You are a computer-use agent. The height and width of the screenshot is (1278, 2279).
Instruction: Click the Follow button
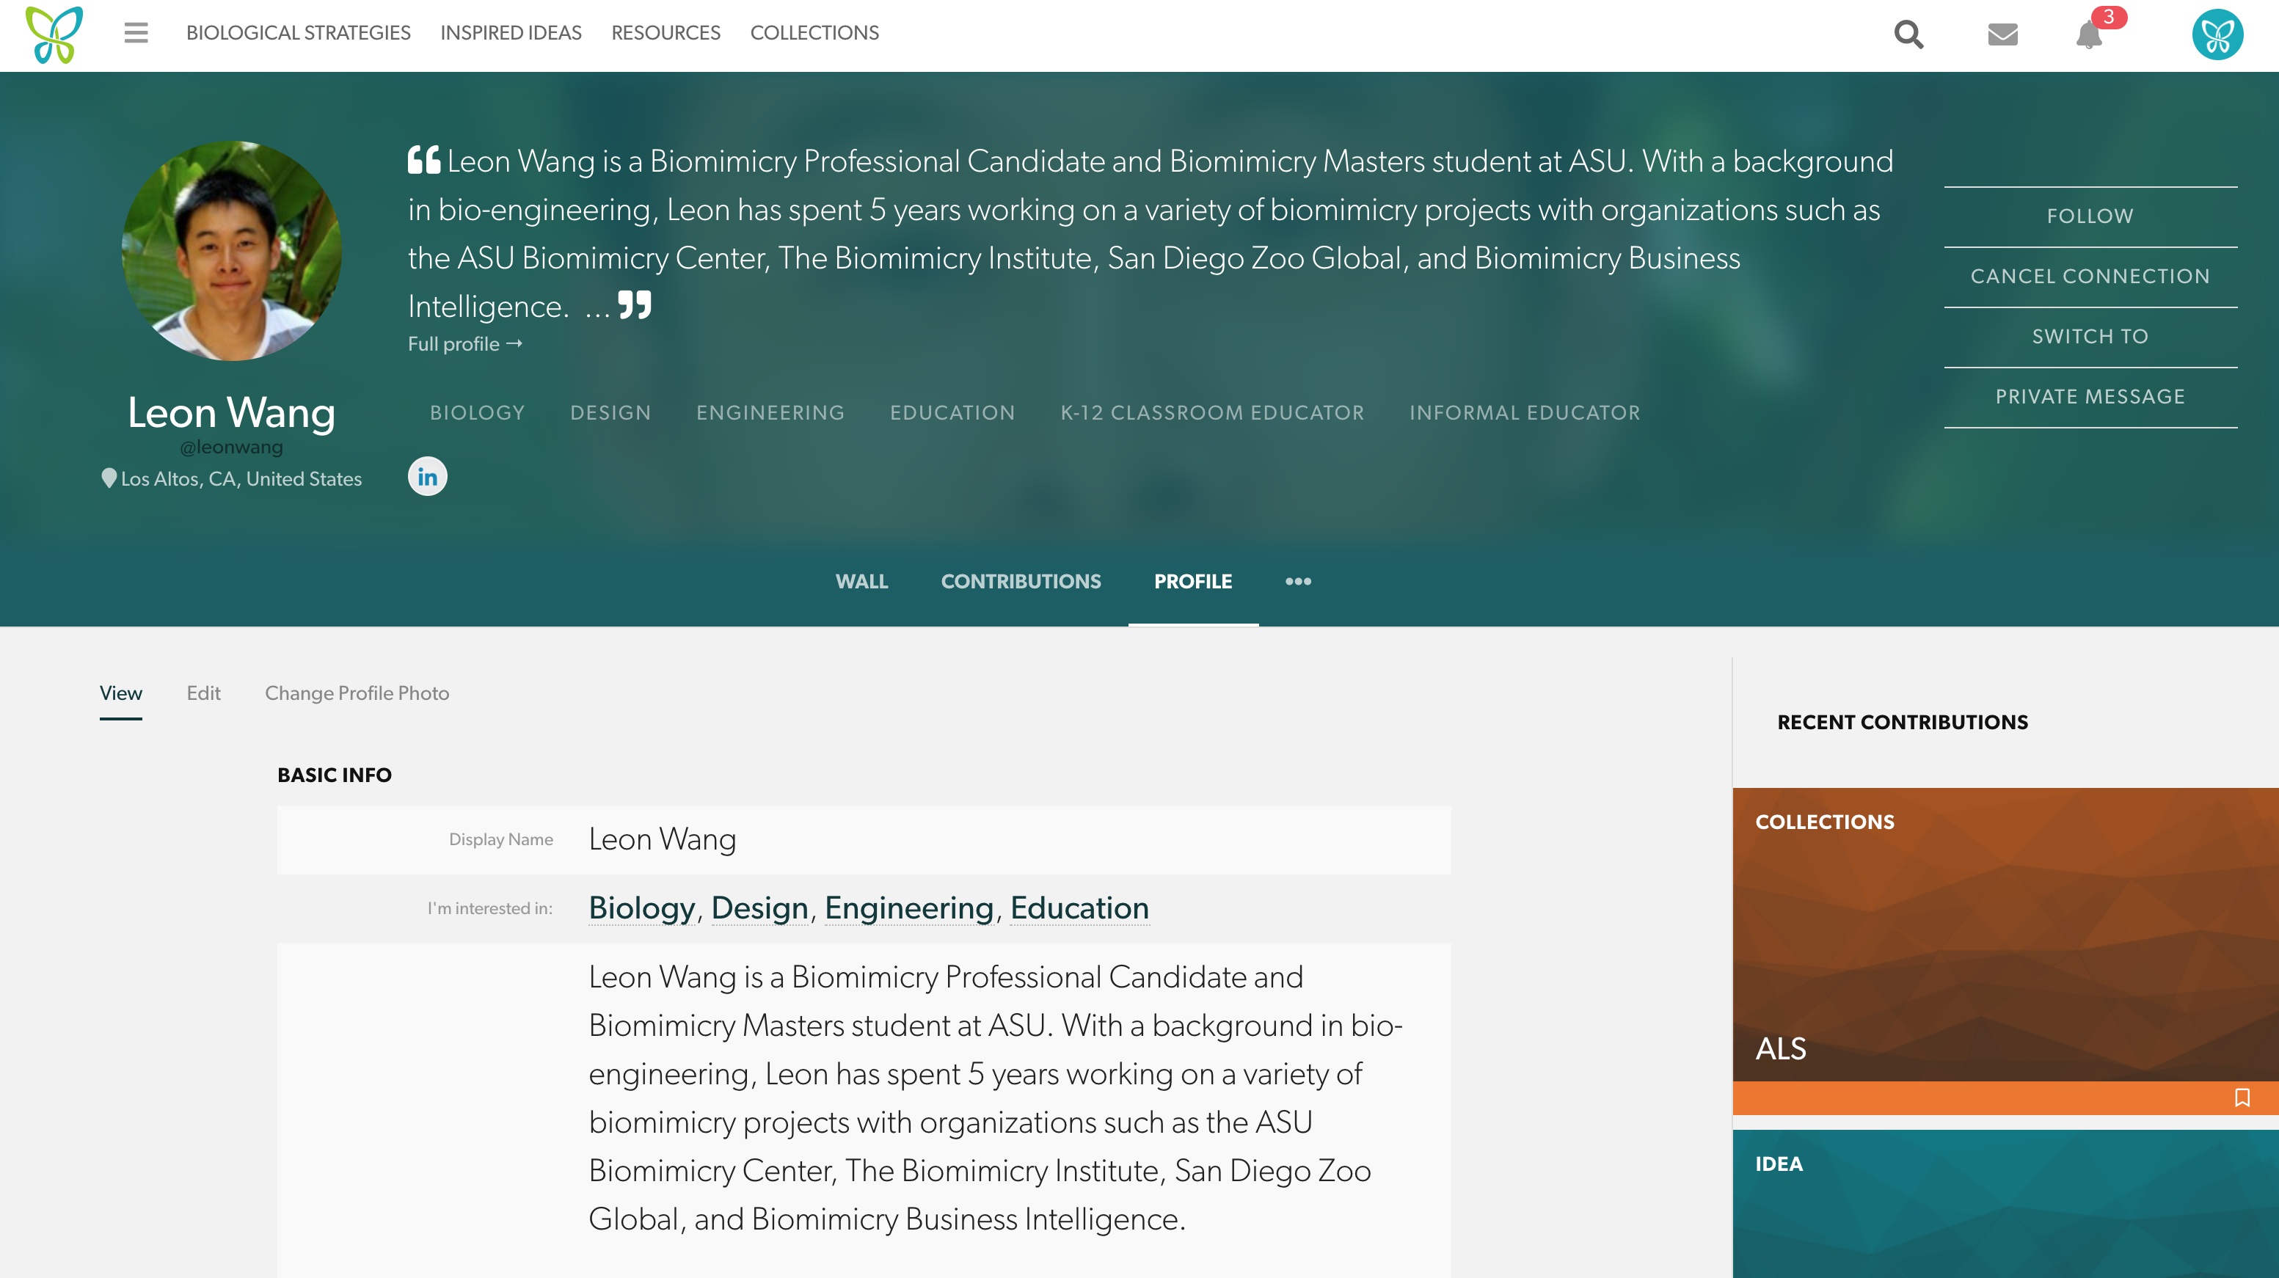click(2090, 216)
